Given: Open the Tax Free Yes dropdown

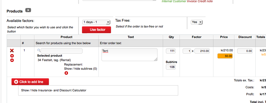Looking at the screenshot, I should [197, 22].
